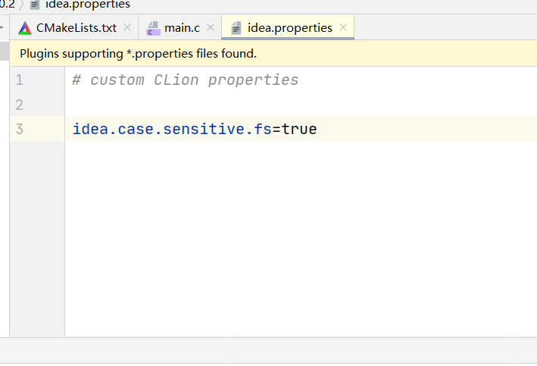Screen dimensions: 537x366
Task: Click the plugins found notification banner text
Action: [138, 53]
